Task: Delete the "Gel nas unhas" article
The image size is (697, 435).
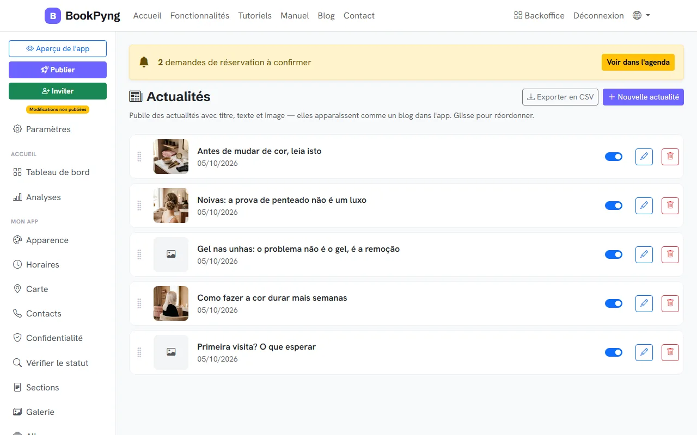Action: 670,254
